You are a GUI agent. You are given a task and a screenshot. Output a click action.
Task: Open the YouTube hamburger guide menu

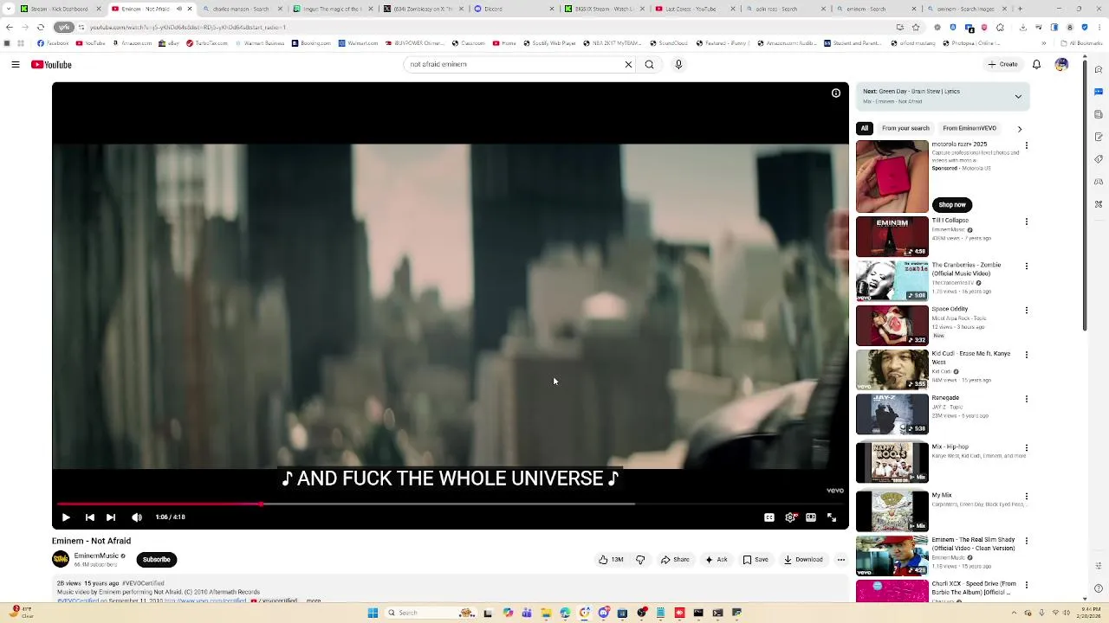pyautogui.click(x=16, y=64)
